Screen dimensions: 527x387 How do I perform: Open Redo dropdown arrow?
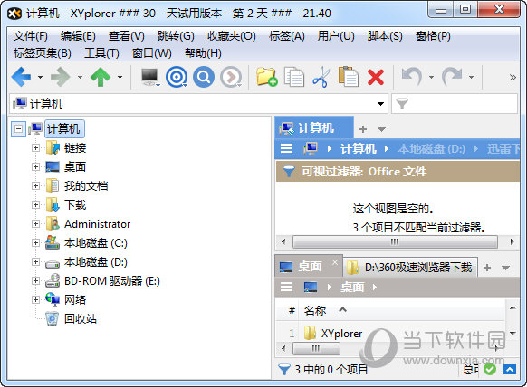pos(472,77)
